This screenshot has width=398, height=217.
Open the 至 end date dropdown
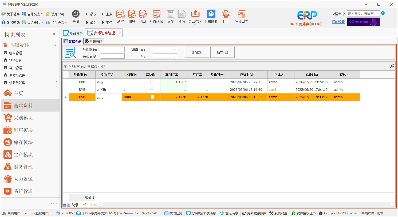(175, 56)
